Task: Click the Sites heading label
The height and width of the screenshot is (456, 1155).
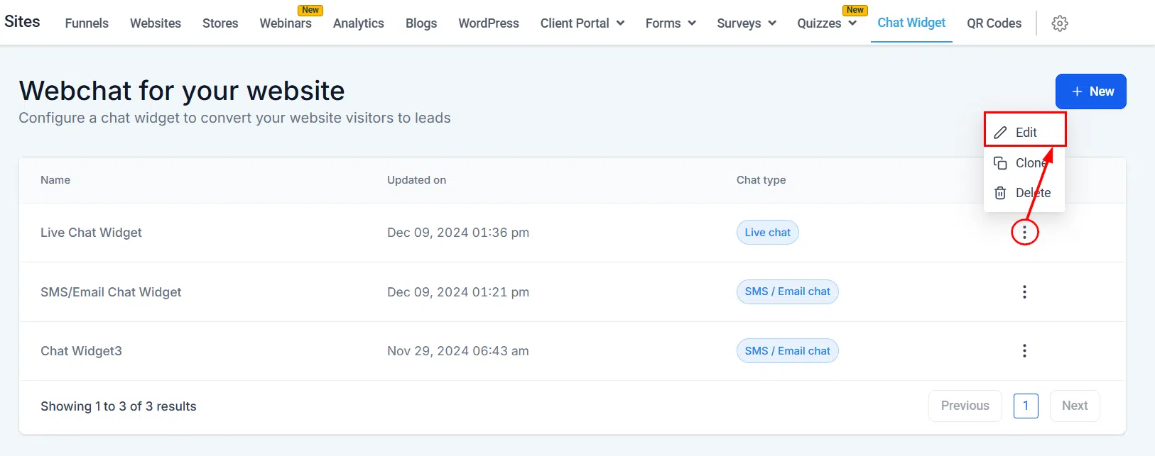Action: pyautogui.click(x=22, y=21)
